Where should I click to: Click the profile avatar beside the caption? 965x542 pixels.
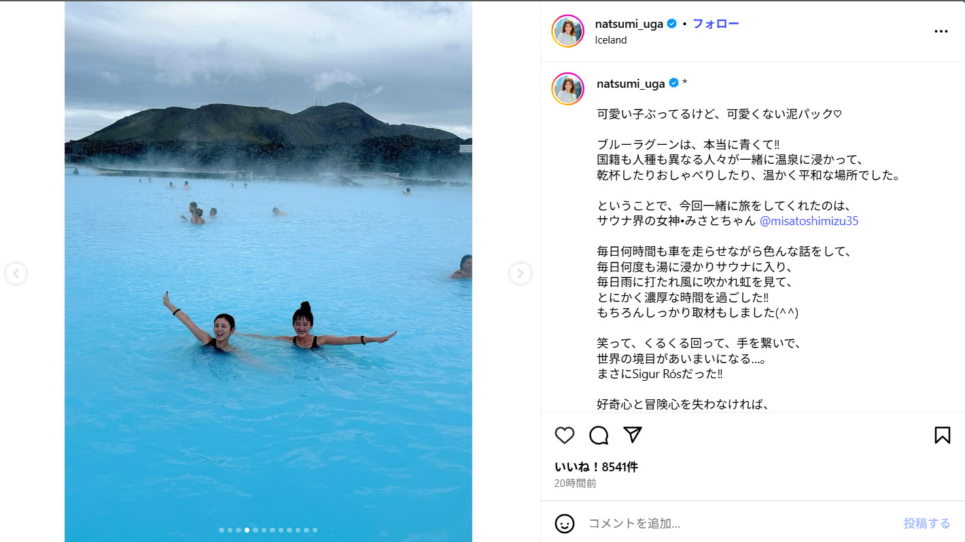[567, 89]
